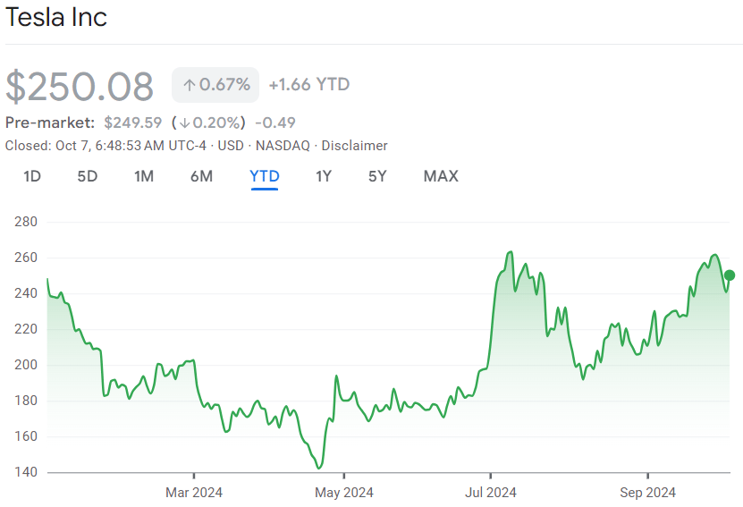Viewport: 743px width, 507px height.
Task: Click the 140 y-axis label
Action: coord(26,472)
